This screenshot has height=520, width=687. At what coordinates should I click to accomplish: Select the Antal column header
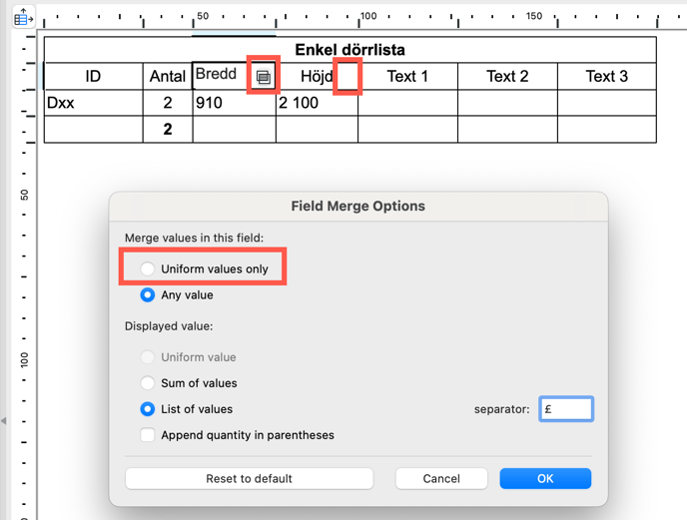pyautogui.click(x=168, y=76)
